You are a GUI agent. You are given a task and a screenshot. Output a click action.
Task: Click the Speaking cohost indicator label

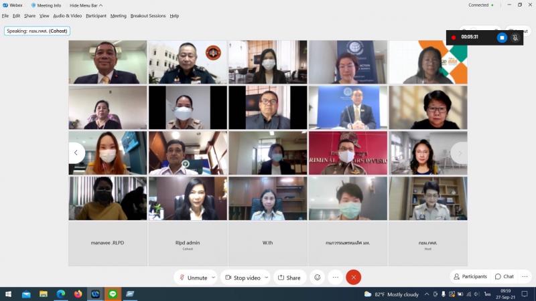click(37, 31)
